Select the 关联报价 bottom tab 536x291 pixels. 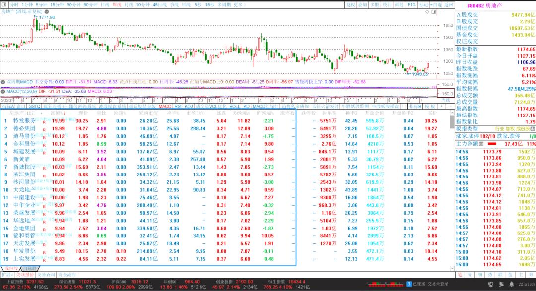[25, 274]
